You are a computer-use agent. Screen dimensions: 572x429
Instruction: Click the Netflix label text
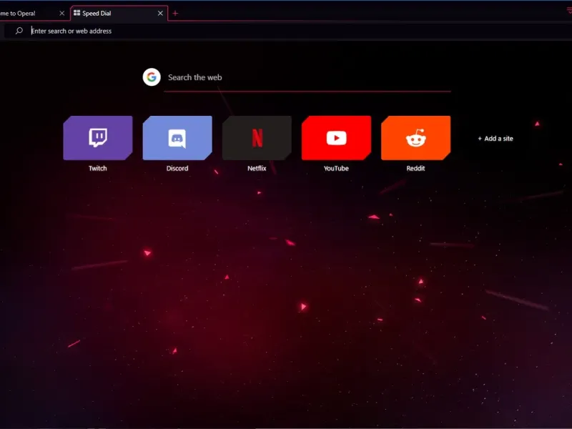[257, 168]
